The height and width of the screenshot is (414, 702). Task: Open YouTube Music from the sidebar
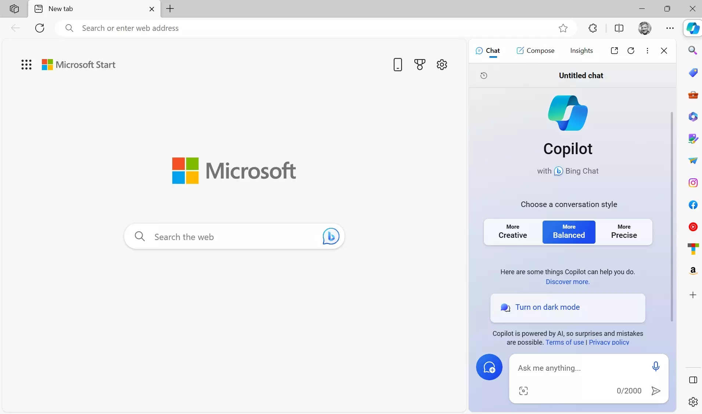(x=693, y=227)
